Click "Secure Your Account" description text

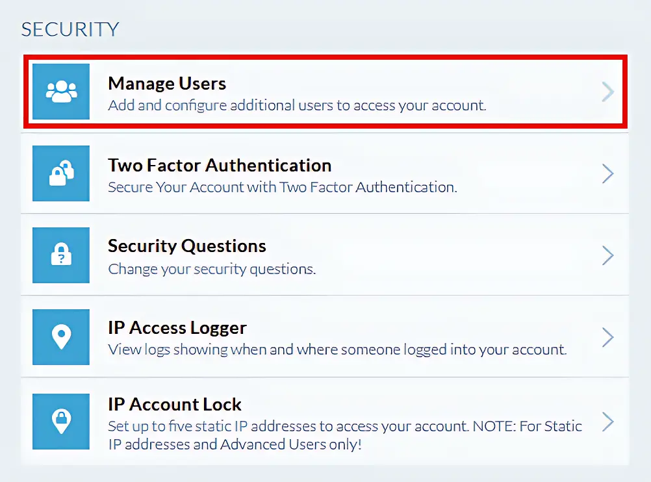[283, 187]
